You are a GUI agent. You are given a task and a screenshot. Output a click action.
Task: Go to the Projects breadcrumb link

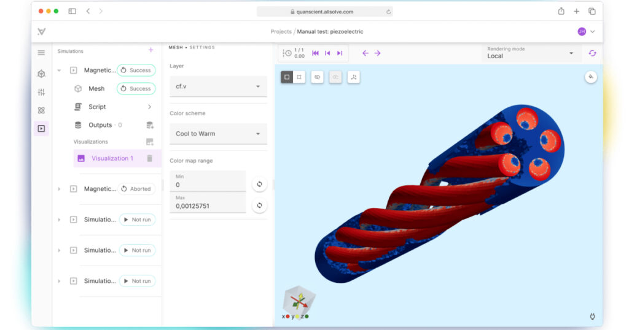(x=281, y=32)
